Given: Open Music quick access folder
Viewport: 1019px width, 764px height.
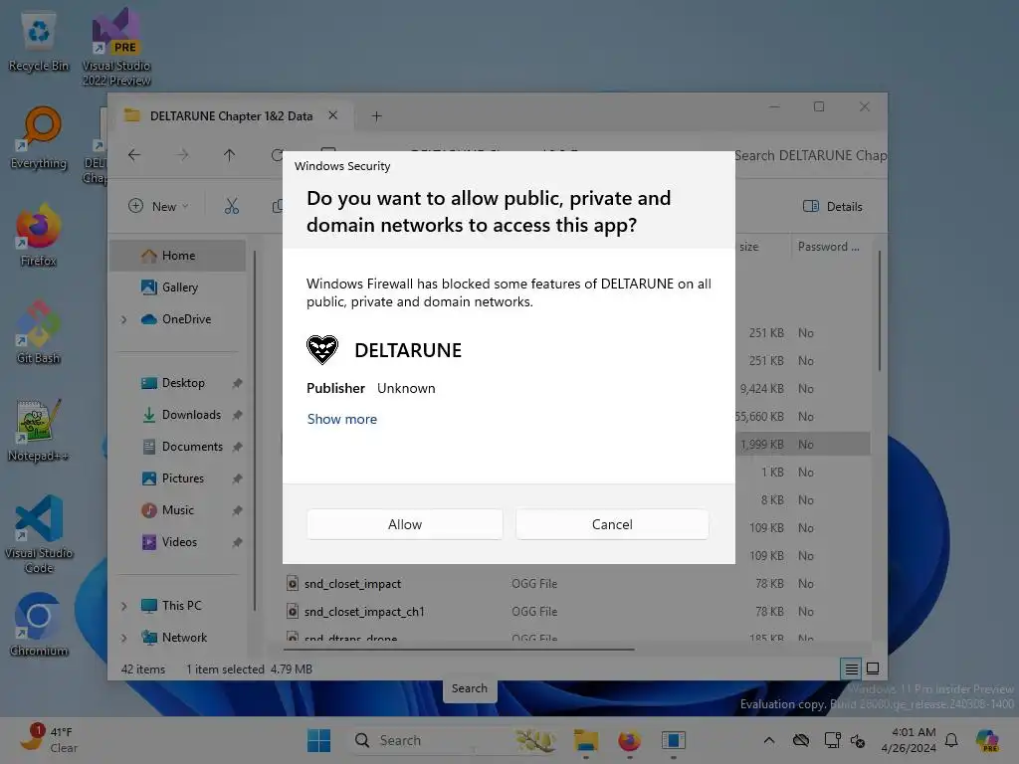Looking at the screenshot, I should tap(177, 510).
